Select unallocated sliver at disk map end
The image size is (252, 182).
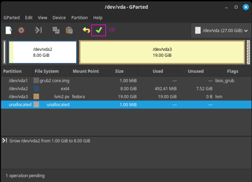point(248,52)
